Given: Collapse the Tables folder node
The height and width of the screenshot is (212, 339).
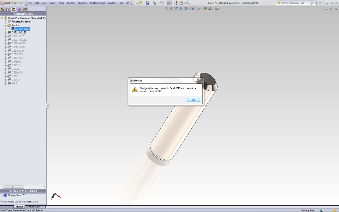Looking at the screenshot, I should click(5, 25).
